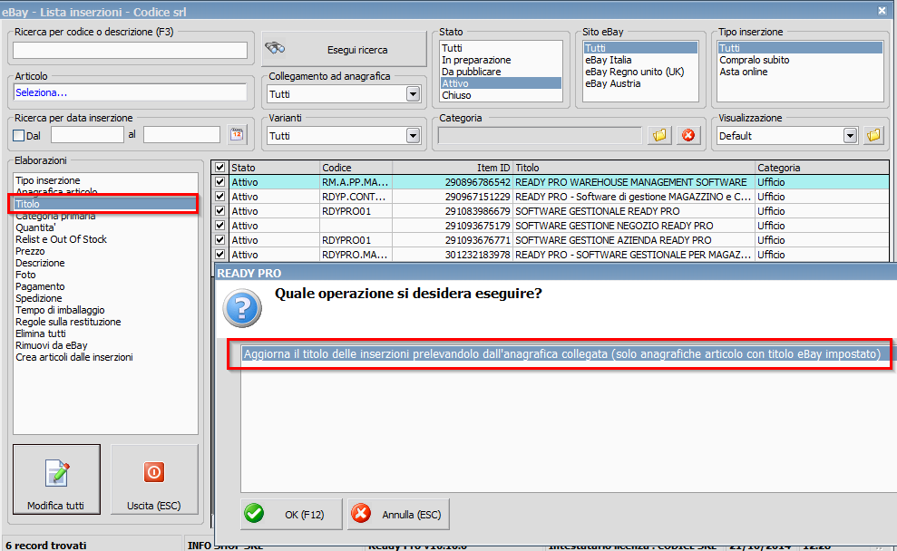This screenshot has height=551, width=897.
Task: Click the Item ID column header
Action: click(453, 168)
